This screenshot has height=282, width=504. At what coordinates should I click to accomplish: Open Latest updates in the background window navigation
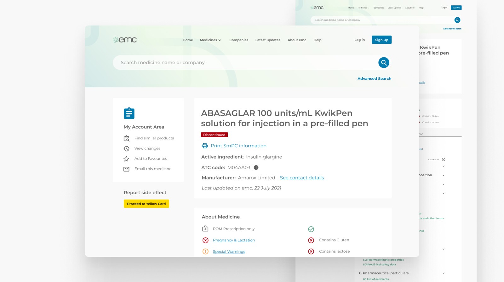pyautogui.click(x=394, y=8)
